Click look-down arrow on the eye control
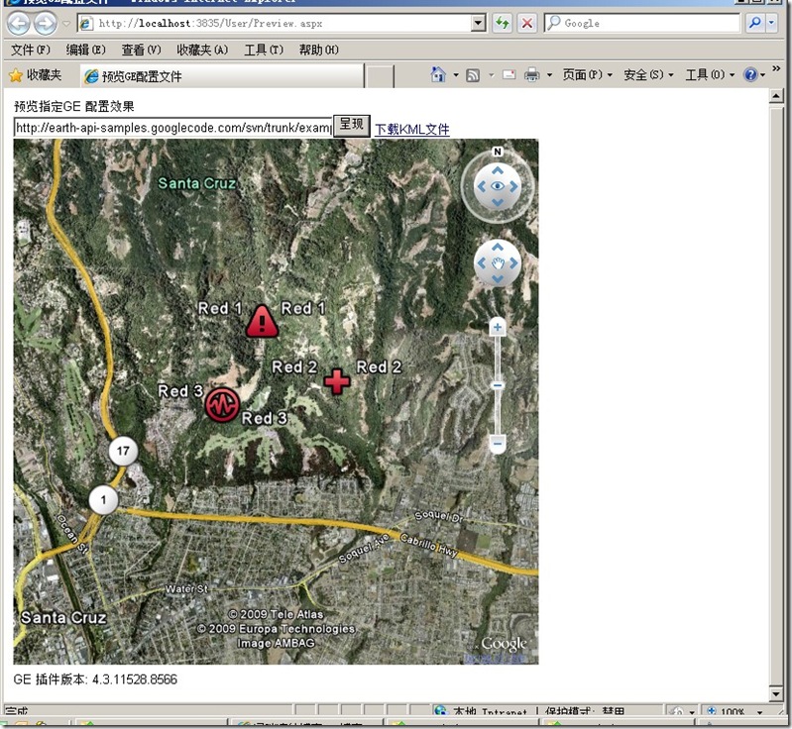The image size is (792, 729). point(498,203)
